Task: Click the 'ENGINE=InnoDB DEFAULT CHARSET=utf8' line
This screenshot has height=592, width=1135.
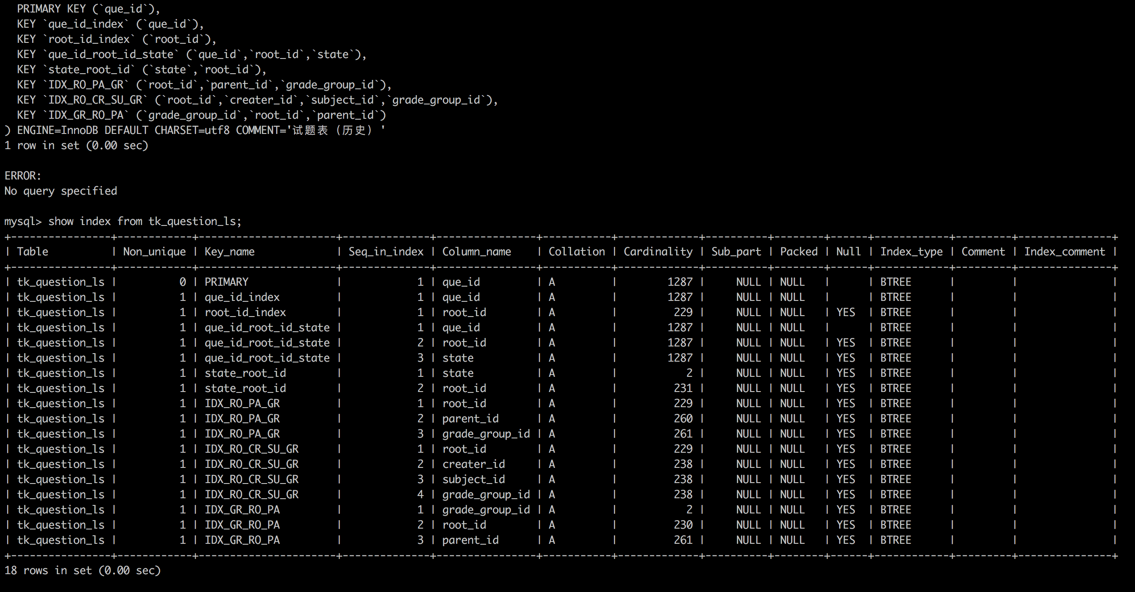Action: (x=195, y=130)
